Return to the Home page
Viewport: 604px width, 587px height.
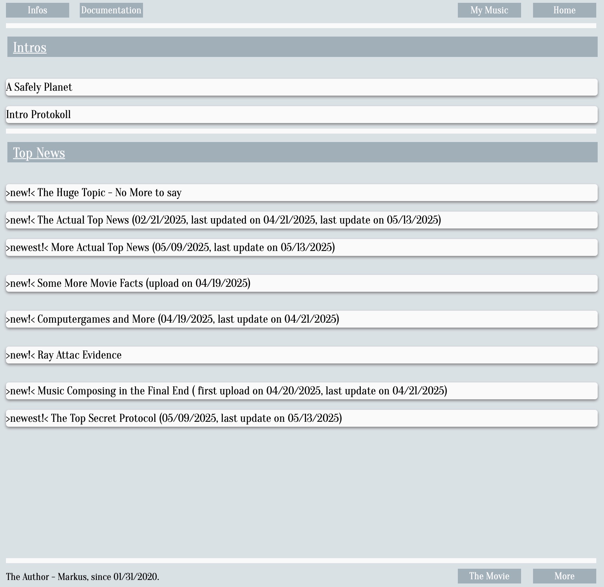564,10
